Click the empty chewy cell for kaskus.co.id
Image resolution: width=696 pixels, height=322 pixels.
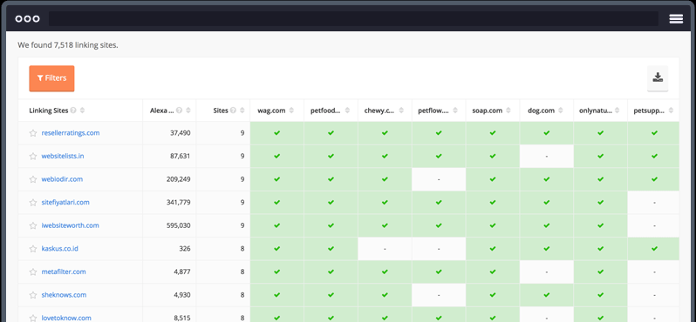point(385,249)
